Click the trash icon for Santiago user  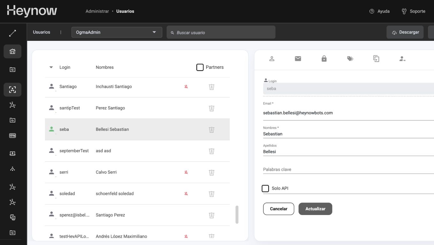[x=211, y=87]
